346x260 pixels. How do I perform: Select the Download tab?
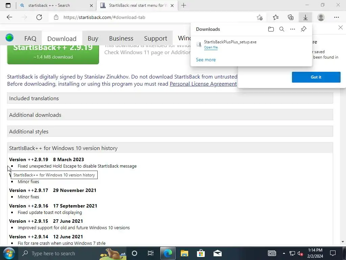(x=62, y=39)
